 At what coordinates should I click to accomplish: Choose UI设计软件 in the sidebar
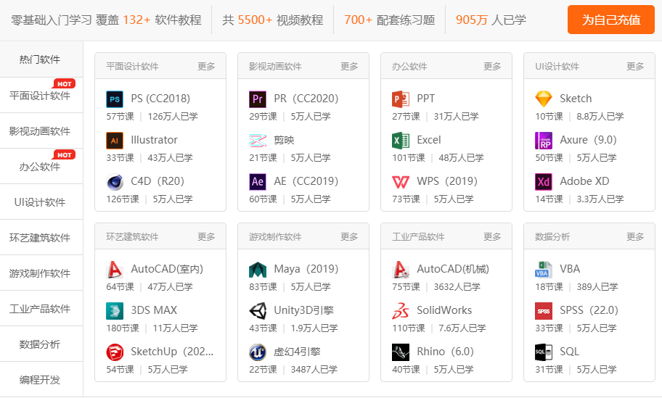(x=41, y=202)
